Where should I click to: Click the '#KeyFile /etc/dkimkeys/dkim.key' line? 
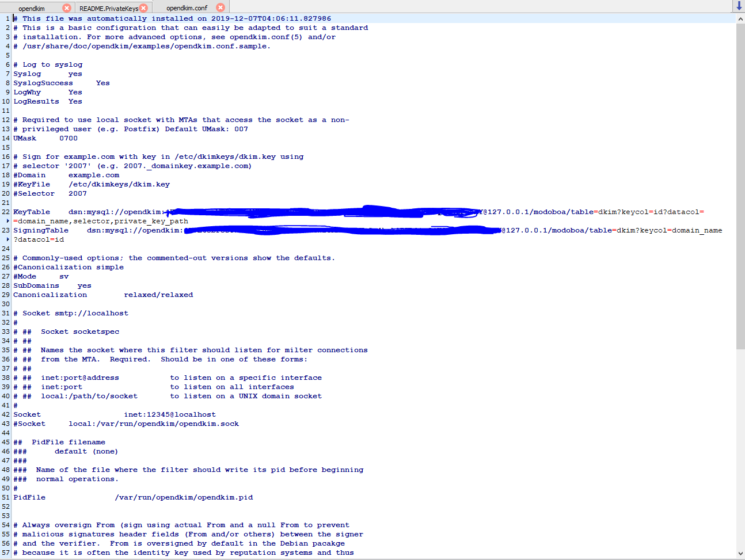92,184
